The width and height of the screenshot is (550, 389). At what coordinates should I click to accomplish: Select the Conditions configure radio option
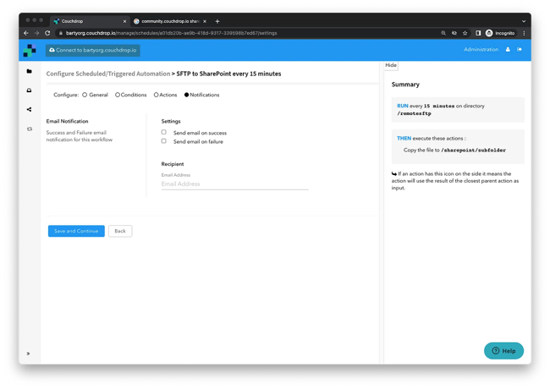coord(118,95)
